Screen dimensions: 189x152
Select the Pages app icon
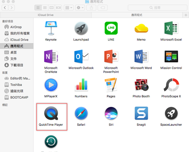pos(111,85)
